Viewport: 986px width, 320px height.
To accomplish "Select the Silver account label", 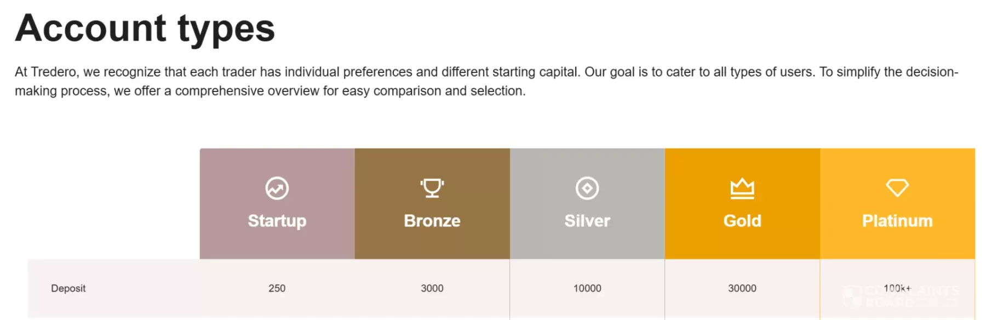I will [x=587, y=221].
